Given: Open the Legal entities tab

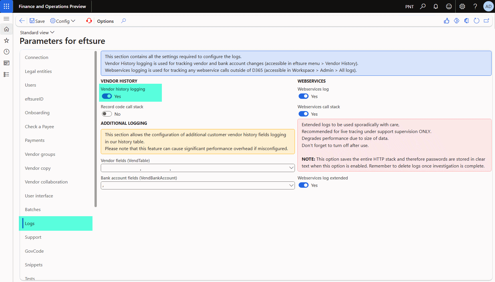Looking at the screenshot, I should tap(38, 71).
